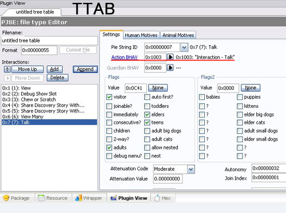This screenshot has width=286, height=213.
Task: Check the children flag
Action: coord(109,131)
